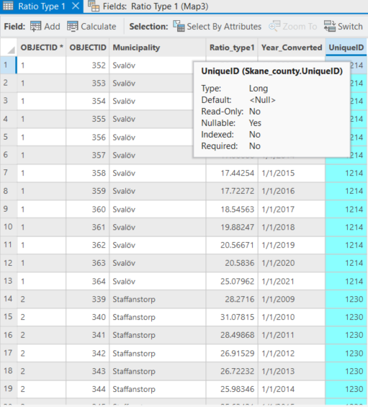Click the Select By Attributes icon
Image resolution: width=368 pixels, height=407 pixels.
coord(179,26)
